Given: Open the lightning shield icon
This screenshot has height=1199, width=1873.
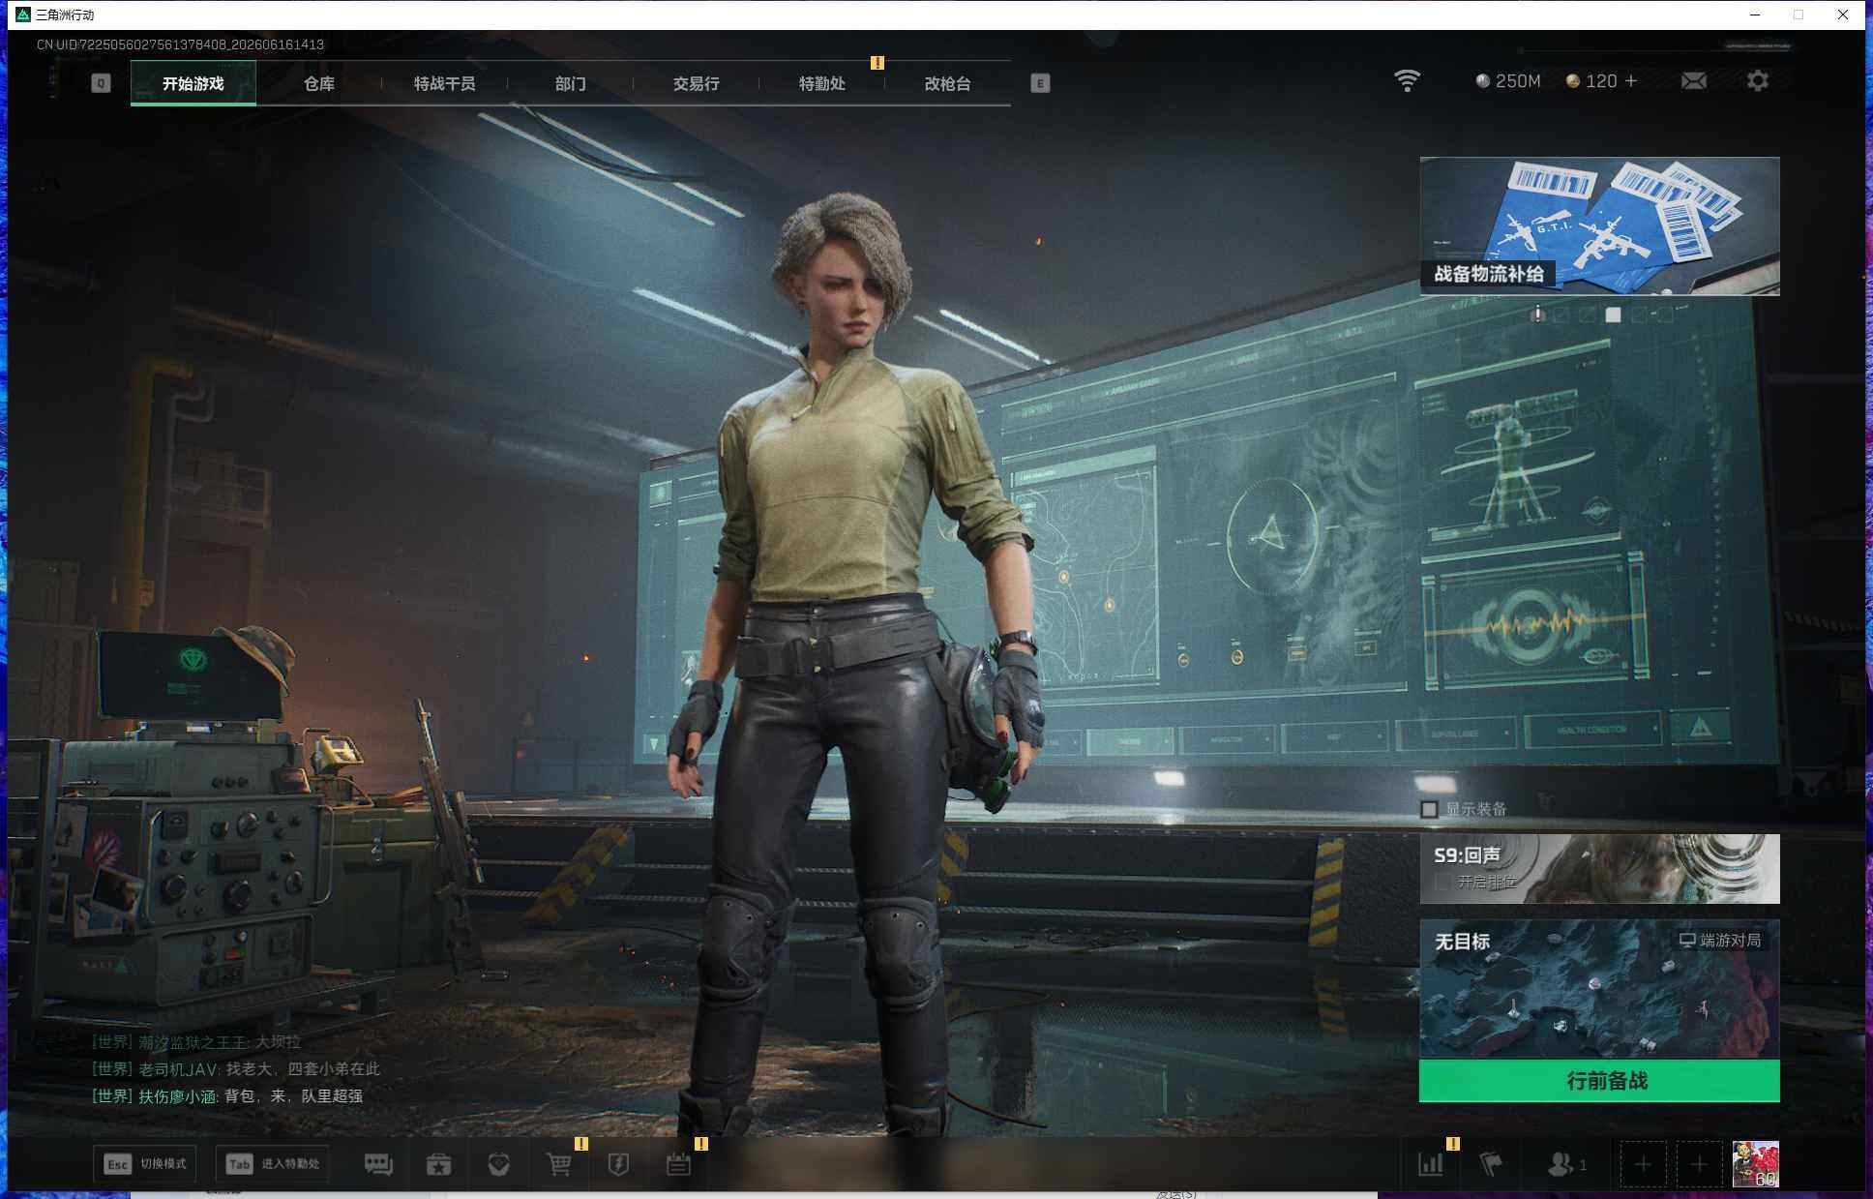Looking at the screenshot, I should pos(618,1164).
